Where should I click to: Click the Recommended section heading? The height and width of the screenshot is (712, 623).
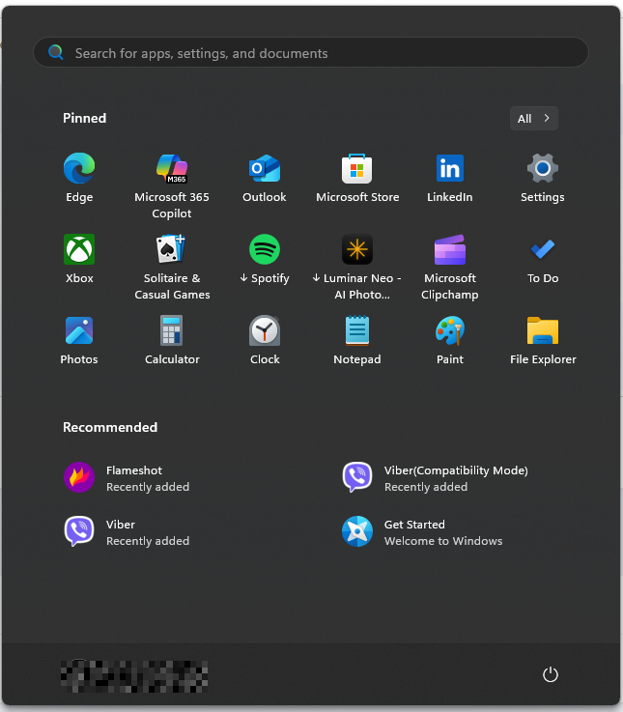(110, 427)
